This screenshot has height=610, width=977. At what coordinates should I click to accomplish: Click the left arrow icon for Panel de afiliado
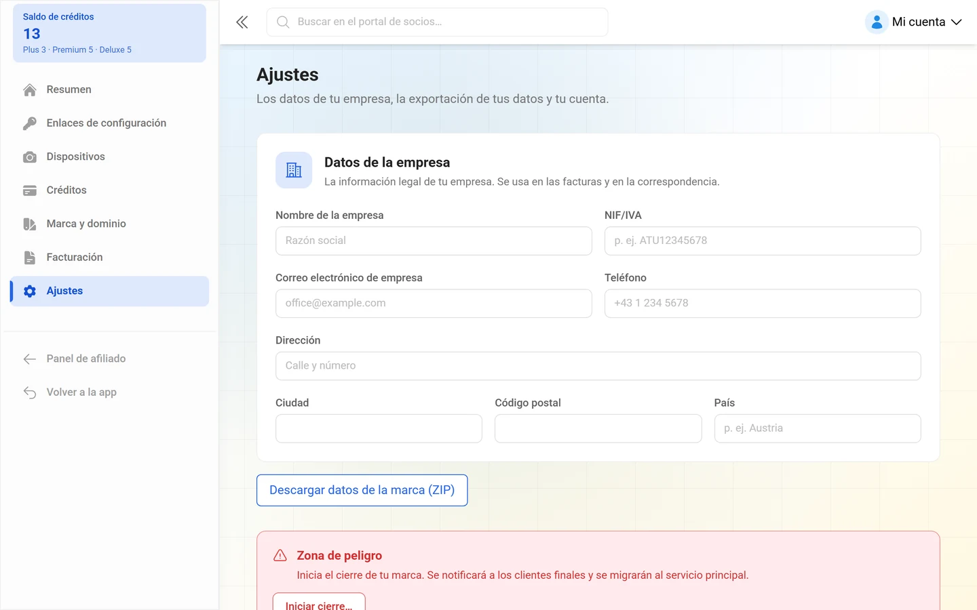pyautogui.click(x=30, y=359)
